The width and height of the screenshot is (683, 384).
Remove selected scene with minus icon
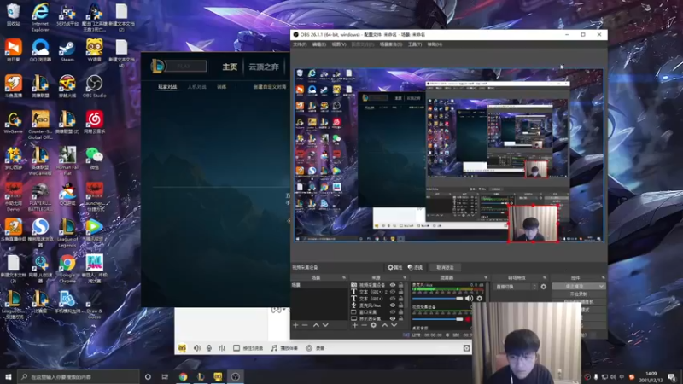click(x=305, y=325)
